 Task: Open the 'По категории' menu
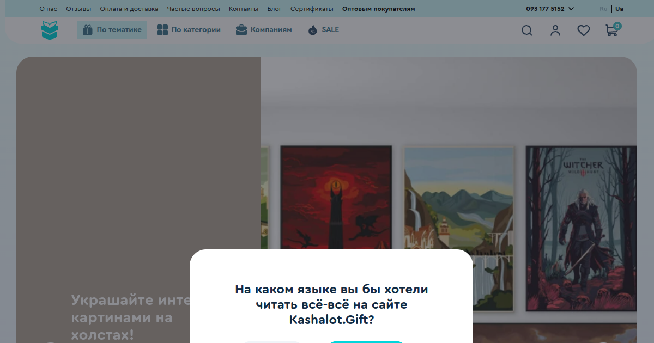[x=189, y=30]
